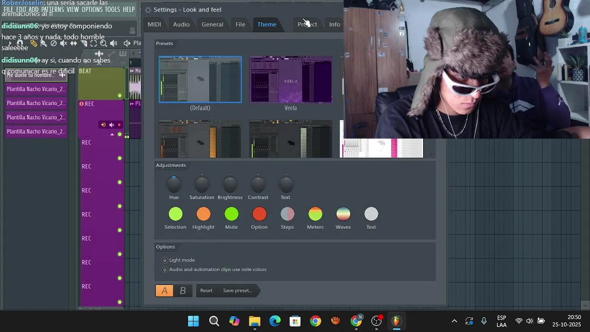Viewport: 590px width, 332px height.
Task: Select the Mute tool in playlist toolbar
Action: click(x=64, y=43)
